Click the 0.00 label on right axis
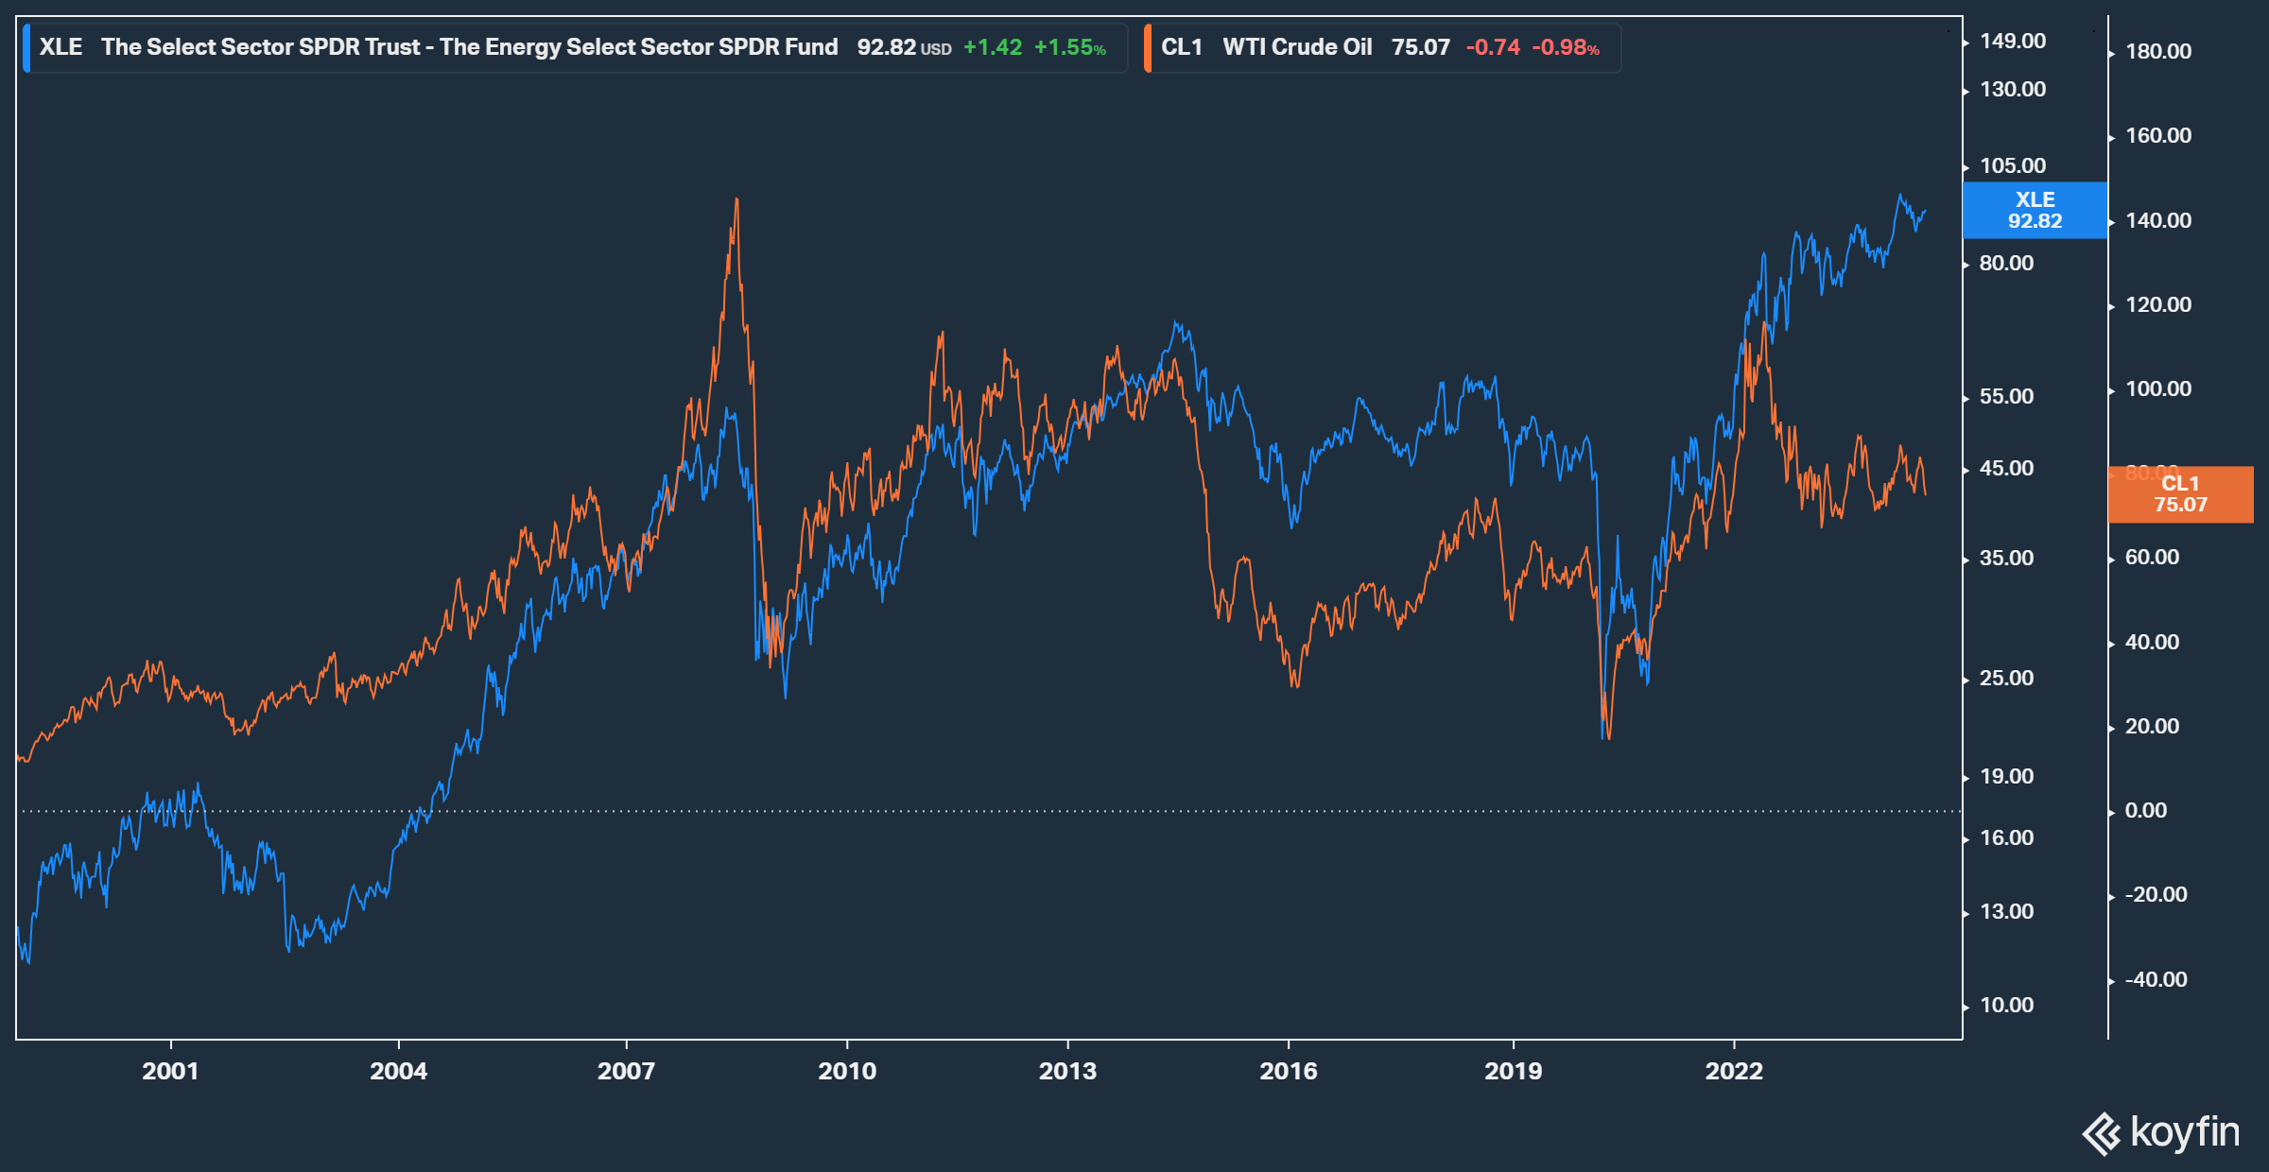Viewport: 2269px width, 1172px height. [2145, 811]
